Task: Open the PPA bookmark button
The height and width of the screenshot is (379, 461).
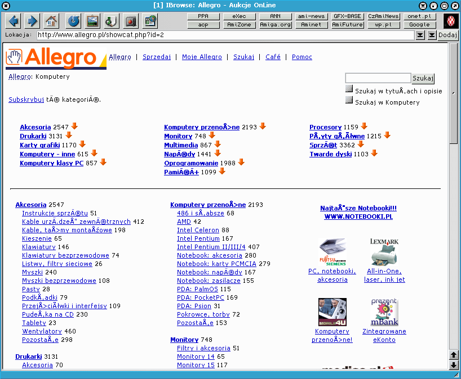Action: point(203,16)
